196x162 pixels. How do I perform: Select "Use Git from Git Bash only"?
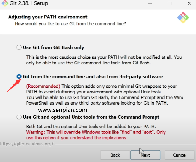pos(19,47)
